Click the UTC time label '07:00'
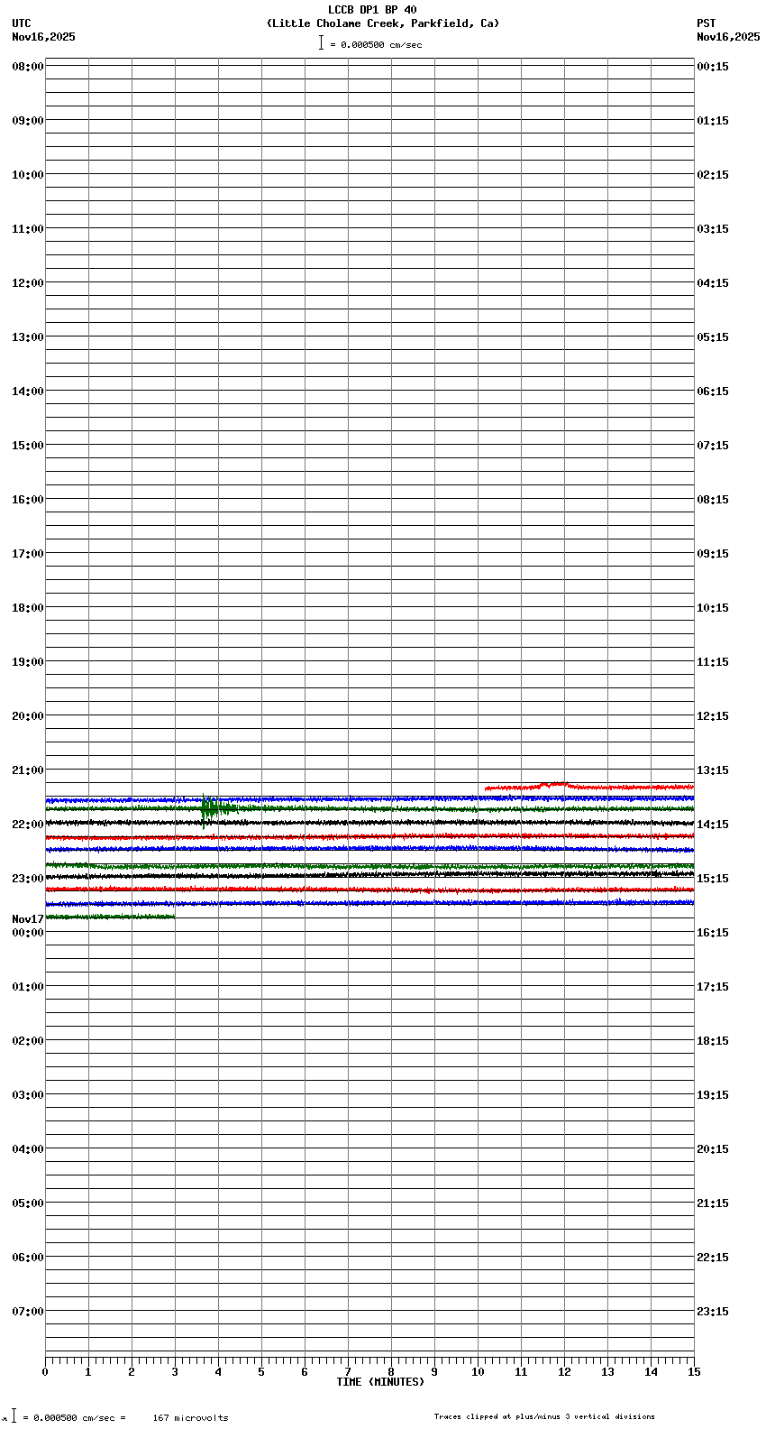 tap(27, 1312)
